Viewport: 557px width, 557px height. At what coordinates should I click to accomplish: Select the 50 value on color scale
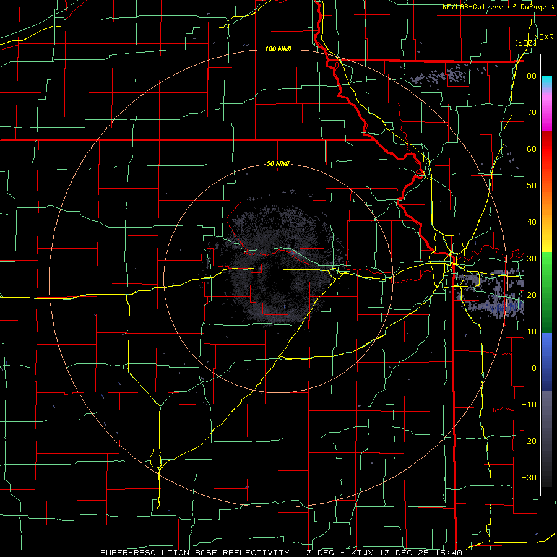[x=532, y=186]
